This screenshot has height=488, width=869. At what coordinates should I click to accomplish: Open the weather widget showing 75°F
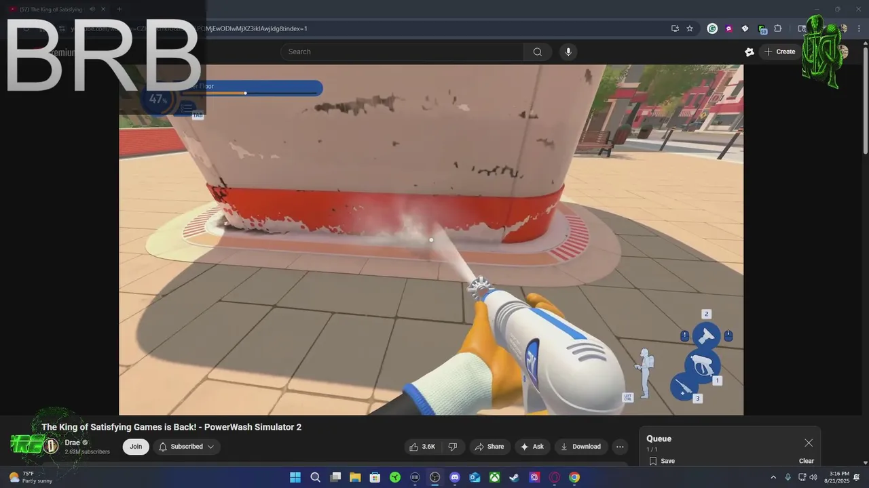(x=29, y=477)
